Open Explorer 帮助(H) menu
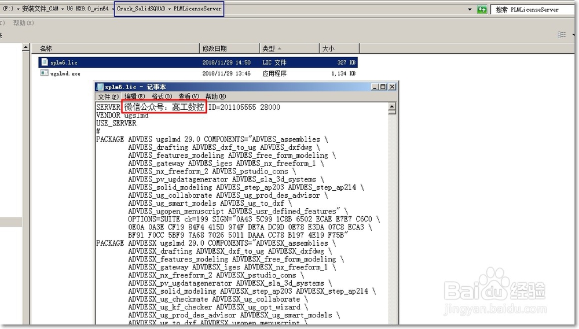This screenshot has height=329, width=579. [x=24, y=23]
